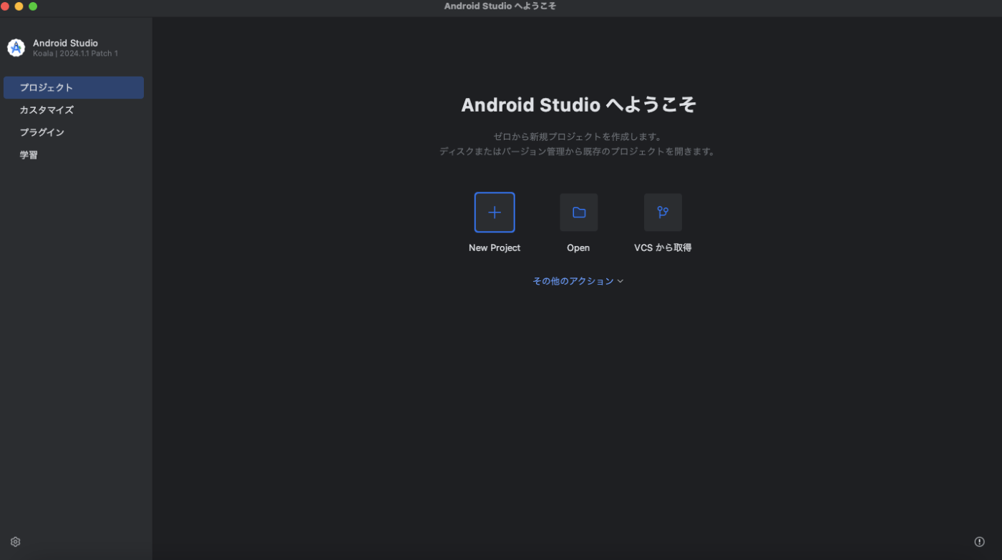Open the プラグイン tab
This screenshot has width=1002, height=560.
pos(74,132)
